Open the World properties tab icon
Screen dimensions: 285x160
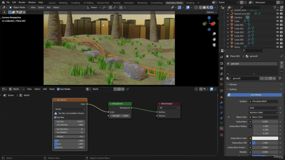pos(221,84)
